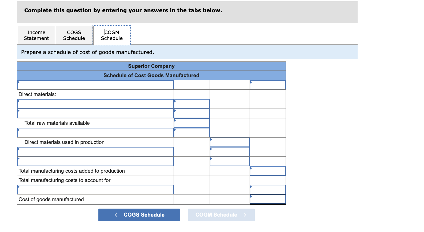The width and height of the screenshot is (424, 232).
Task: Open the label dropdown above Total raw materials available
Action: coord(95,113)
